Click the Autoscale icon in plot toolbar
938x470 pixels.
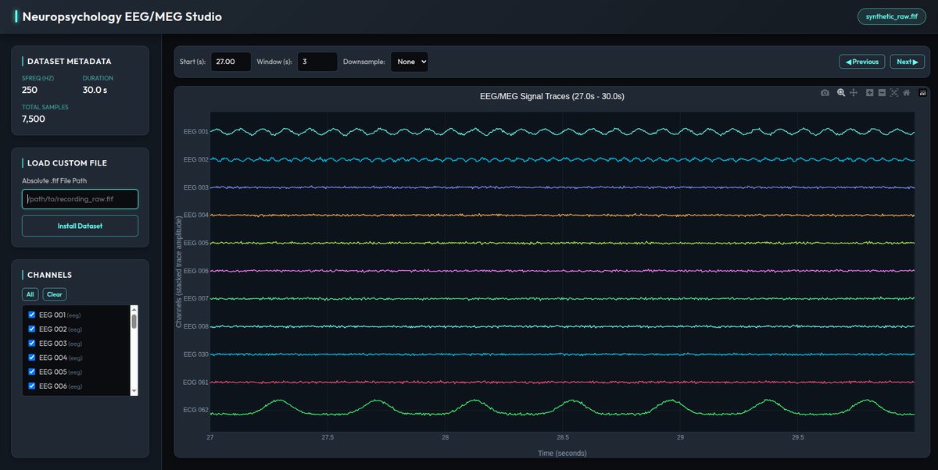894,93
